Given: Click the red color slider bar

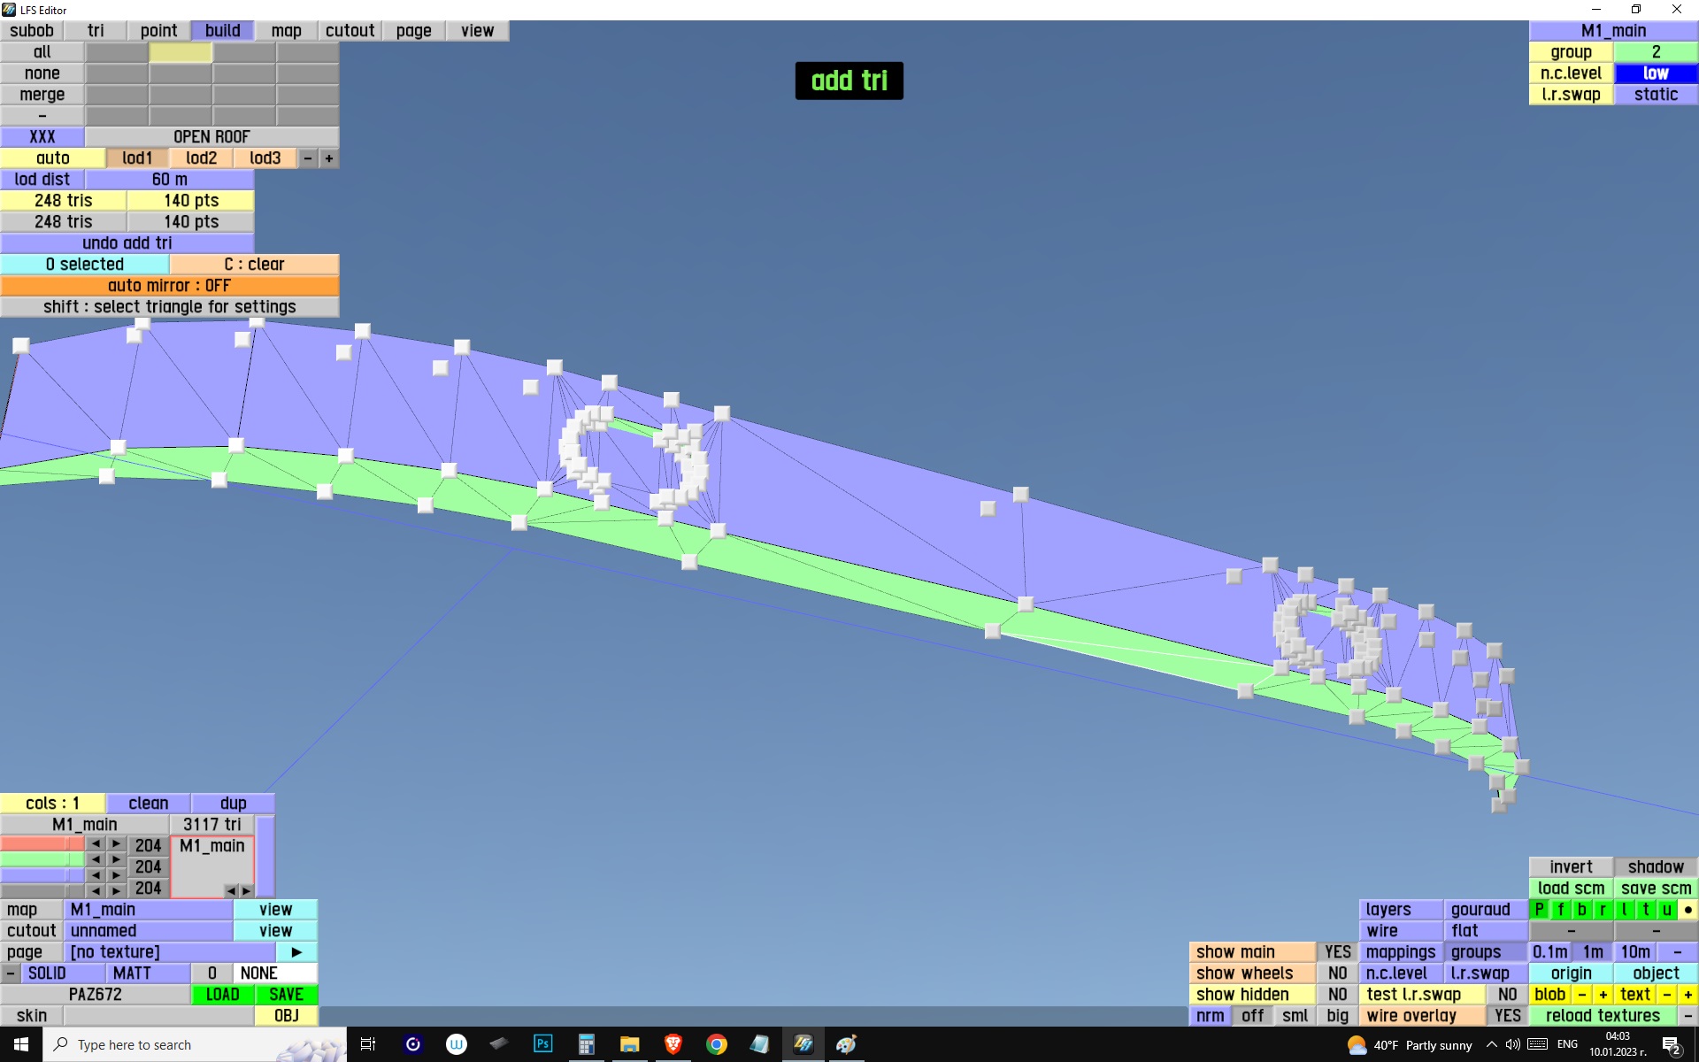Looking at the screenshot, I should point(42,843).
